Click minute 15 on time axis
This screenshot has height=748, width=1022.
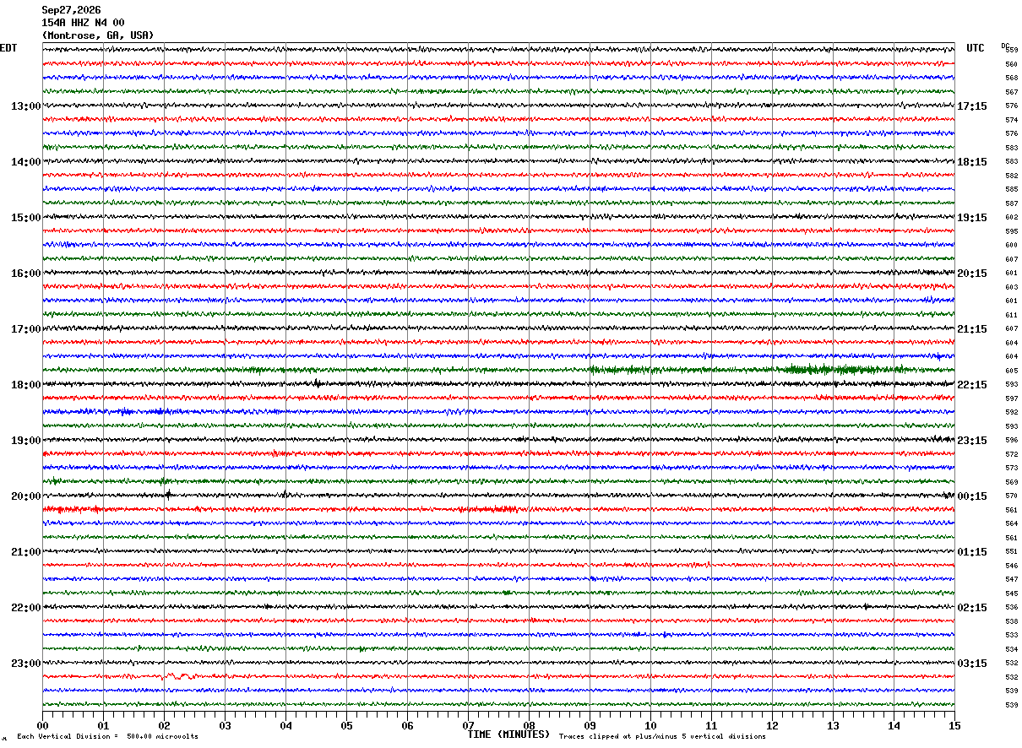(x=954, y=725)
